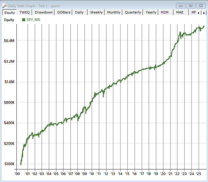Screen dimensions: 208x182
Task: Open the TWEQ tab
Action: pos(25,12)
